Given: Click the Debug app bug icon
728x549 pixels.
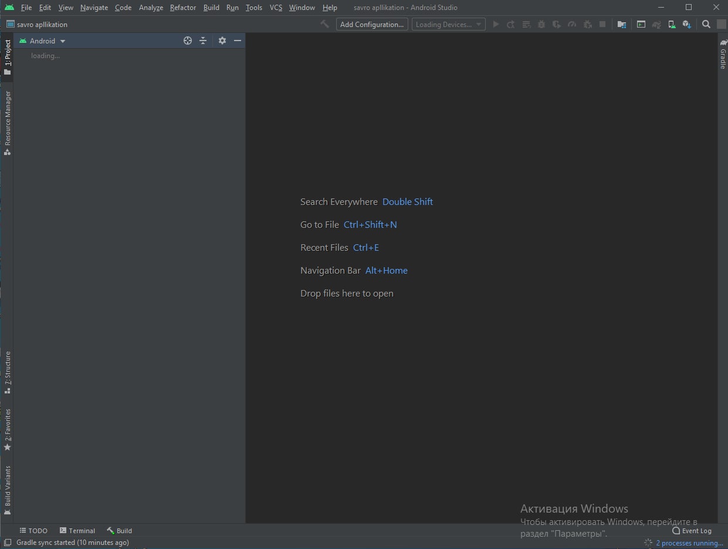Looking at the screenshot, I should click(541, 25).
